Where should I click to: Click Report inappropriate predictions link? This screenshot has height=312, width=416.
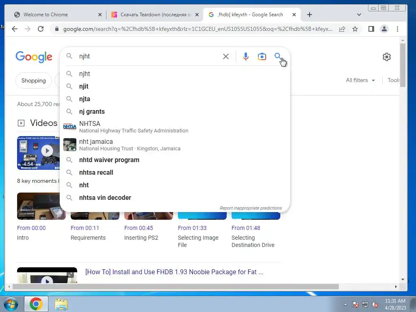(250, 208)
